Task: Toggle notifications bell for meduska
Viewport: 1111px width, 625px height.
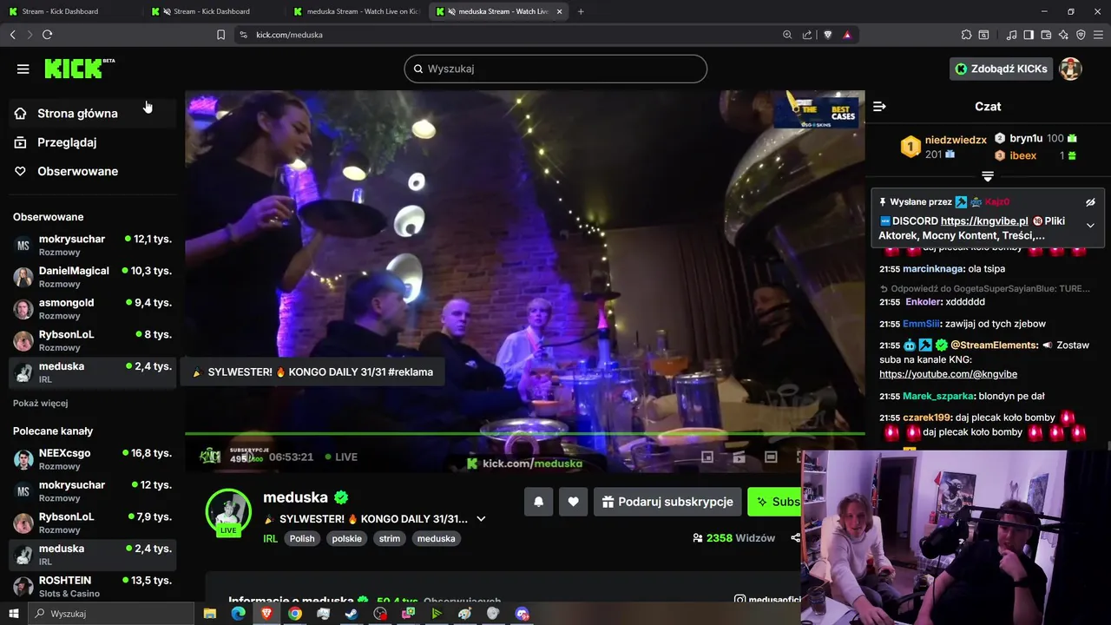Action: (538, 502)
